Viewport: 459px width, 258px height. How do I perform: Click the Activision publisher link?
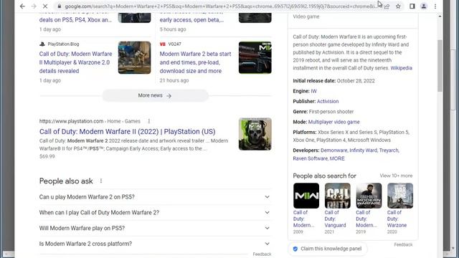click(328, 102)
